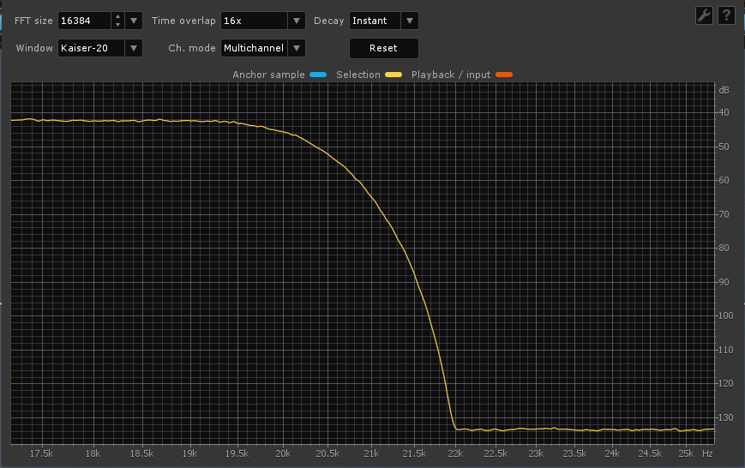This screenshot has width=745, height=468.
Task: Click the 20k frequency axis label
Action: click(283, 453)
